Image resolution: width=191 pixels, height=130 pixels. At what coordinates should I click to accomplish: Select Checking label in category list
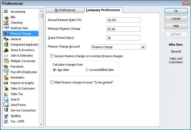[16, 22]
